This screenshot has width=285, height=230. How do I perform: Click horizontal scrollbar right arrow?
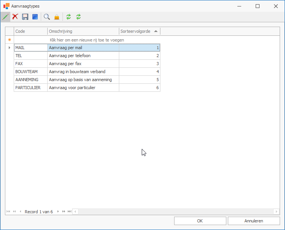tap(277, 211)
